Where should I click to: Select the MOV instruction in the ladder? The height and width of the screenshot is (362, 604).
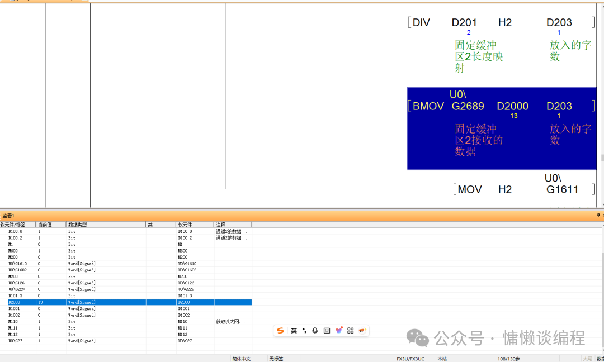pos(470,189)
